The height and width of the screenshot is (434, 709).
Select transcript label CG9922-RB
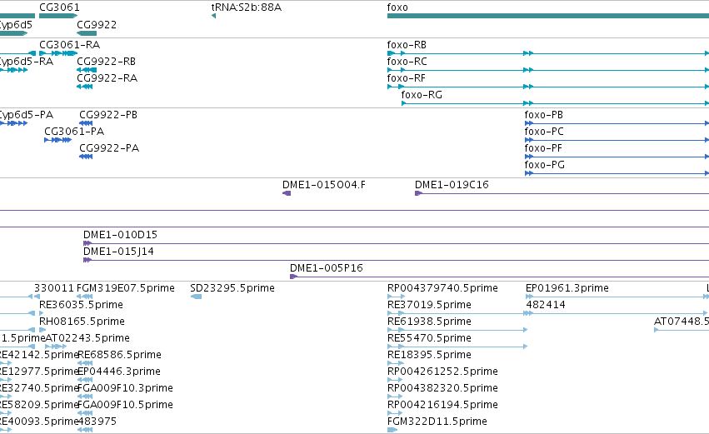(x=107, y=62)
